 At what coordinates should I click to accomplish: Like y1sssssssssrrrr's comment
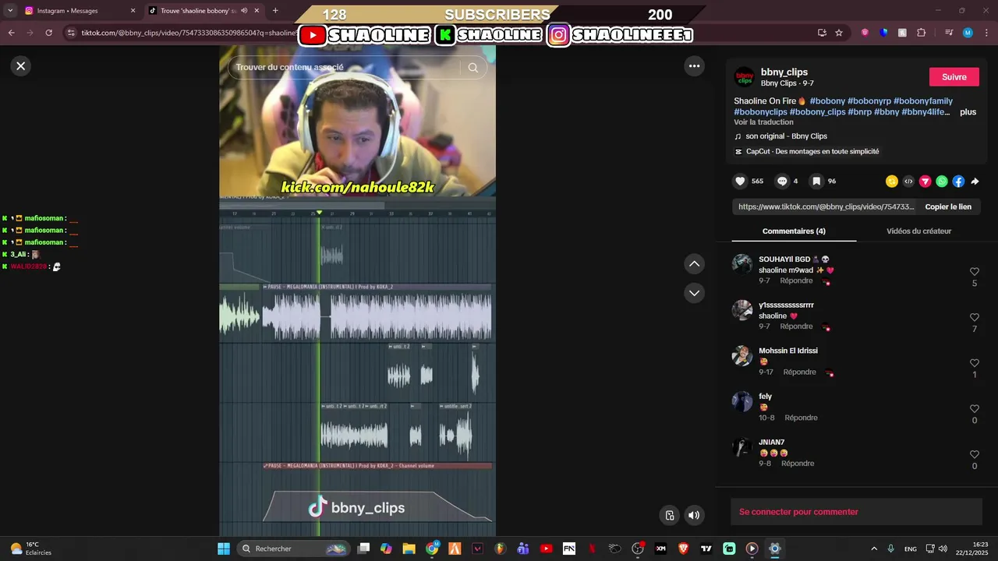point(975,318)
